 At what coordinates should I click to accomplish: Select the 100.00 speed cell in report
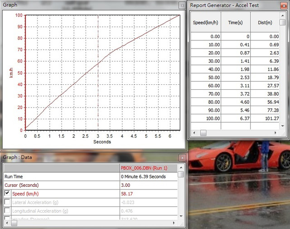tap(206, 118)
